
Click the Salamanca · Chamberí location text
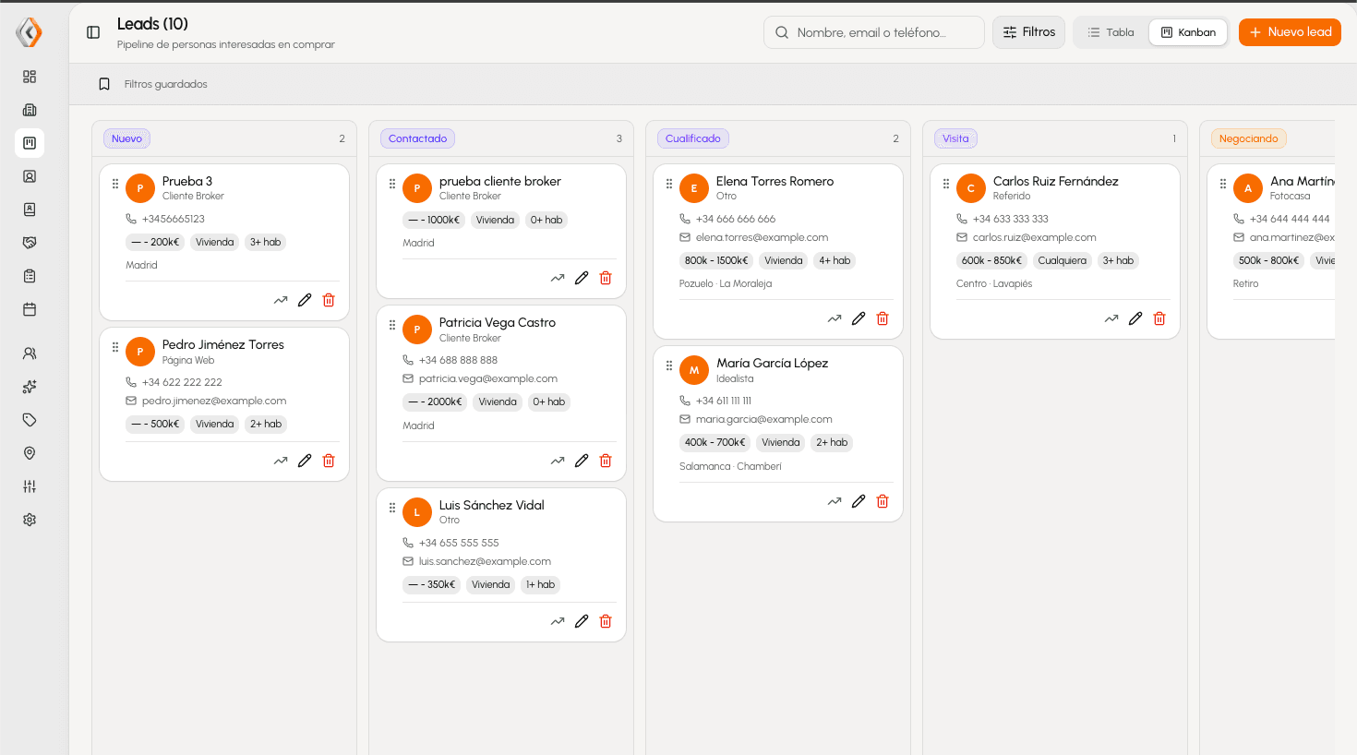click(730, 467)
